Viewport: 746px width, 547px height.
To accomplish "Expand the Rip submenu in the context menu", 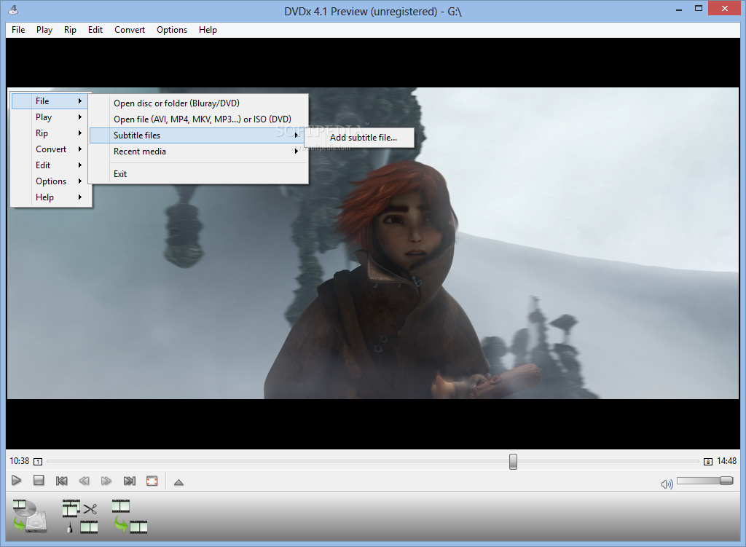I will click(50, 133).
